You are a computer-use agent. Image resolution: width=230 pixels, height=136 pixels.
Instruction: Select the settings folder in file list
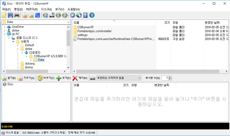pos(83,35)
